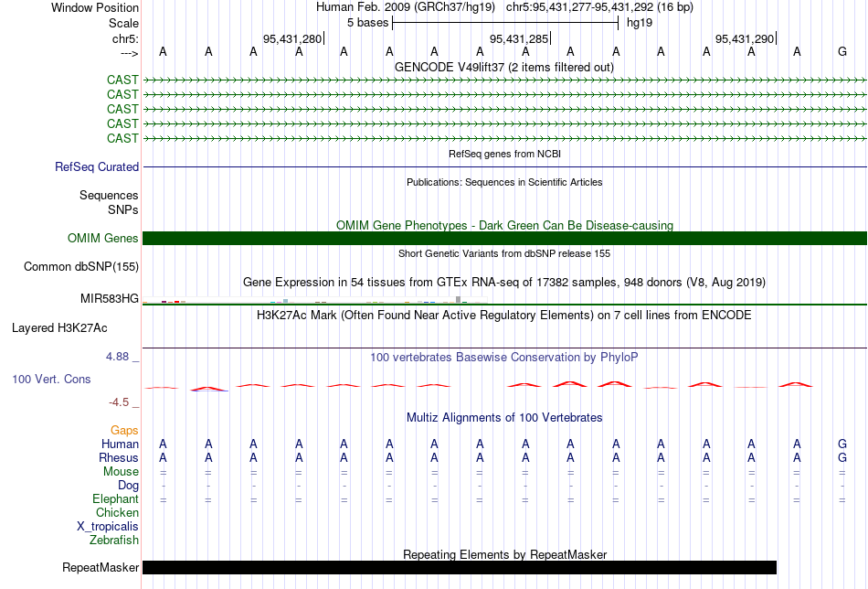
Task: Open Repeating Elements by RepeatMasker title
Action: [x=505, y=554]
